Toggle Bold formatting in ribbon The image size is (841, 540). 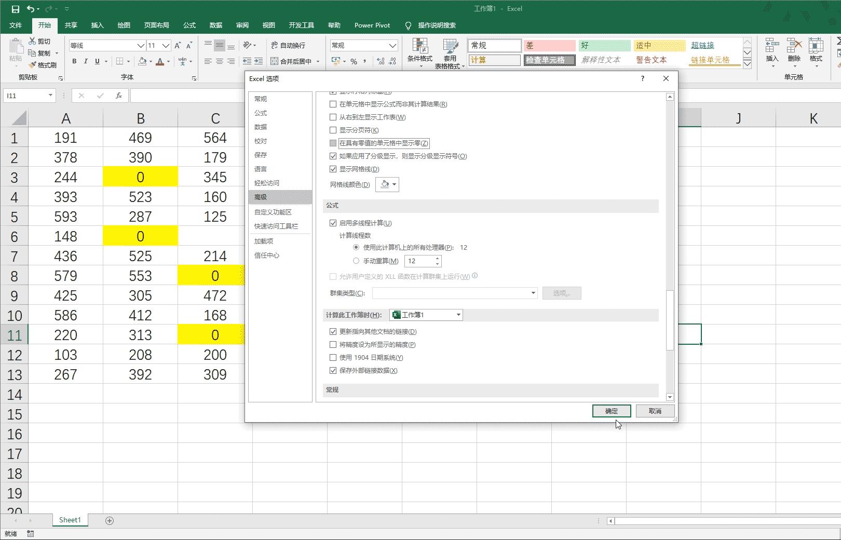click(x=74, y=61)
